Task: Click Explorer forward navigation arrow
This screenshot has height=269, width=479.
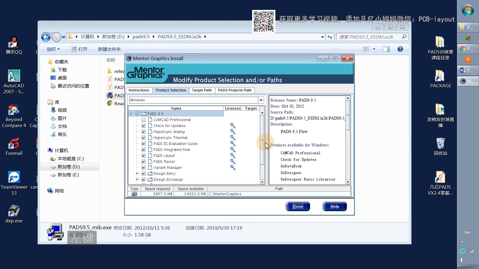Action: (56, 37)
